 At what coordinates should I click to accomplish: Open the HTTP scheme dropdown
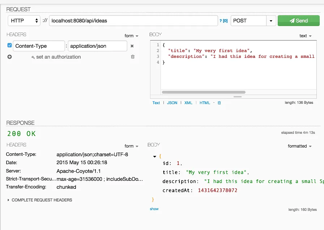[x=24, y=21]
